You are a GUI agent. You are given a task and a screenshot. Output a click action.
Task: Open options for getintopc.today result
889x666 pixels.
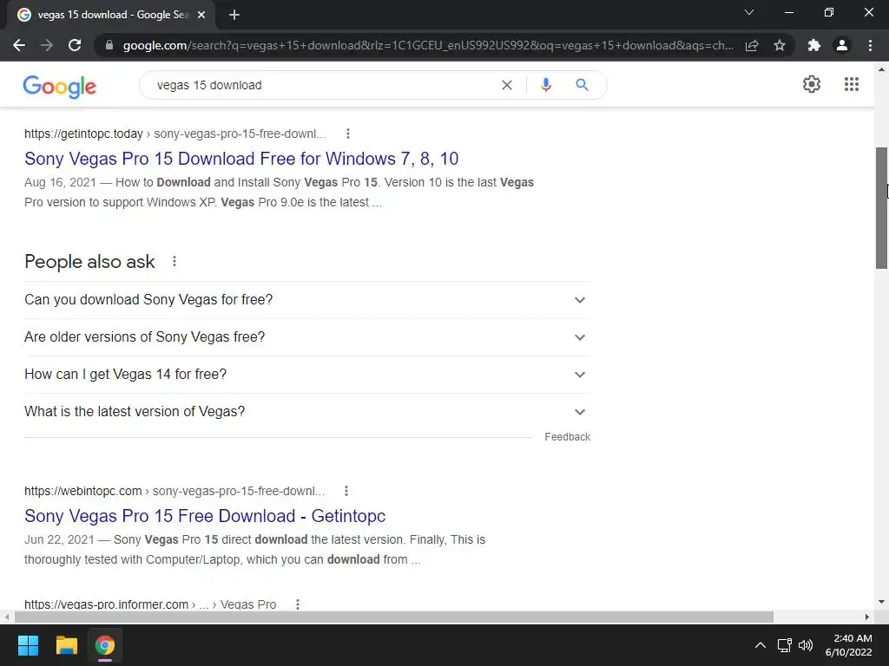pyautogui.click(x=348, y=134)
